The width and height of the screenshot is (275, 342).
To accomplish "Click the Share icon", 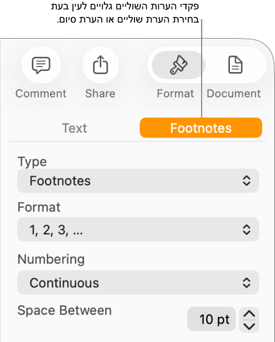I will pyautogui.click(x=100, y=66).
